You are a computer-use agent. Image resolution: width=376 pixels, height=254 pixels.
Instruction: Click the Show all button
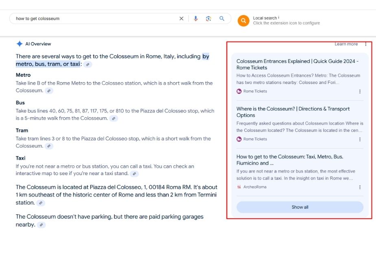300,207
